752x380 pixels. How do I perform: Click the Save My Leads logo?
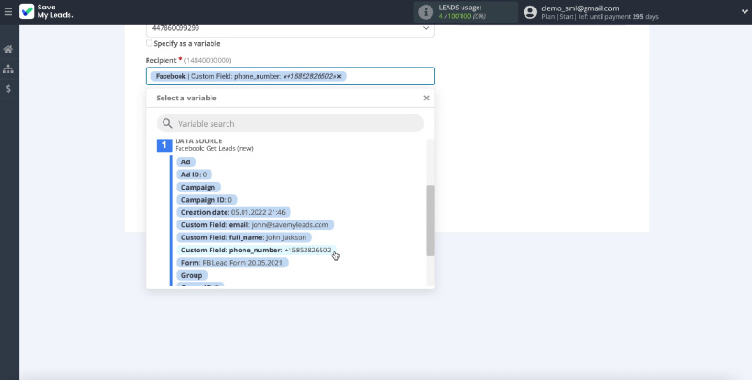point(46,11)
